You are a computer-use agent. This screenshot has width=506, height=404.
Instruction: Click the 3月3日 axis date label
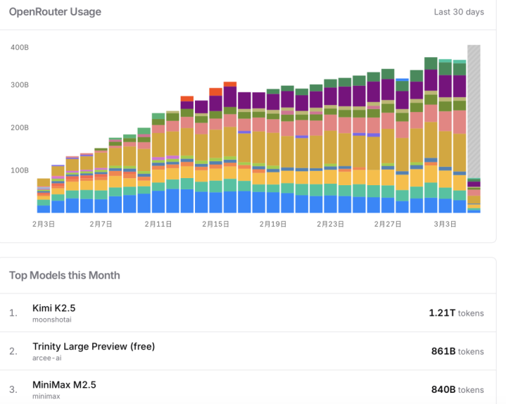[445, 224]
